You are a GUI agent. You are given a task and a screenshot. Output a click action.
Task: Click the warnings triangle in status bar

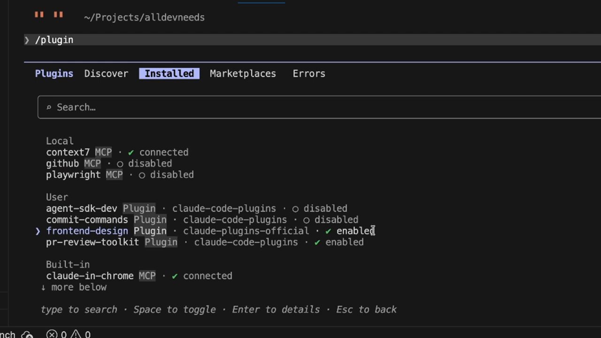point(76,335)
